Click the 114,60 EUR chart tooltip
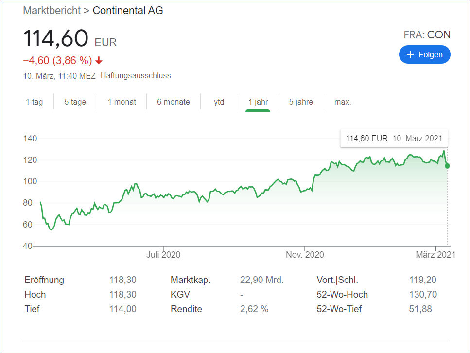The height and width of the screenshot is (353, 470). [394, 138]
